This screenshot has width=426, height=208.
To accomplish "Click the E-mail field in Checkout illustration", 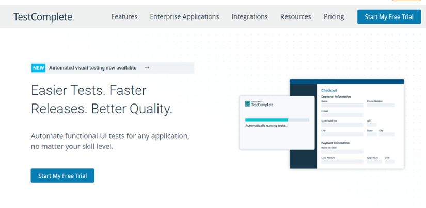I will 342,115.
